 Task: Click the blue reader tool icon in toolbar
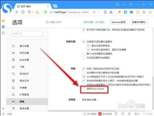[x=125, y=12]
